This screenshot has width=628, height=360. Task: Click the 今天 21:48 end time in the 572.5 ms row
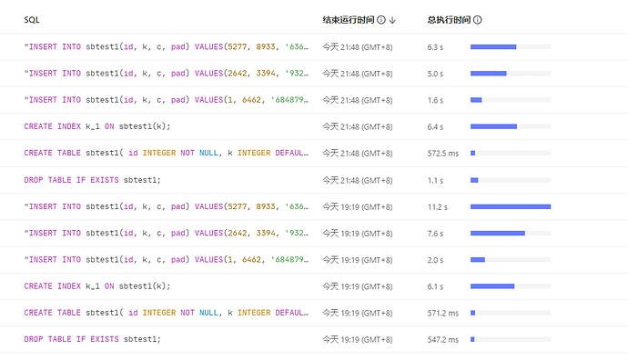pyautogui.click(x=358, y=154)
